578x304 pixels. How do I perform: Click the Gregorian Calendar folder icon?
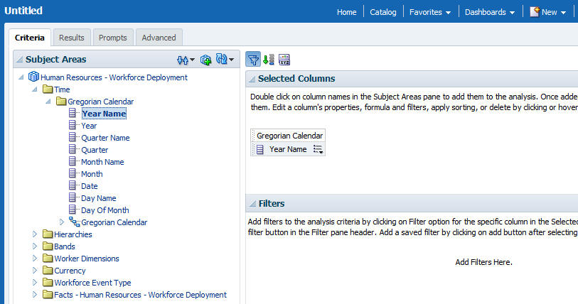click(x=61, y=102)
